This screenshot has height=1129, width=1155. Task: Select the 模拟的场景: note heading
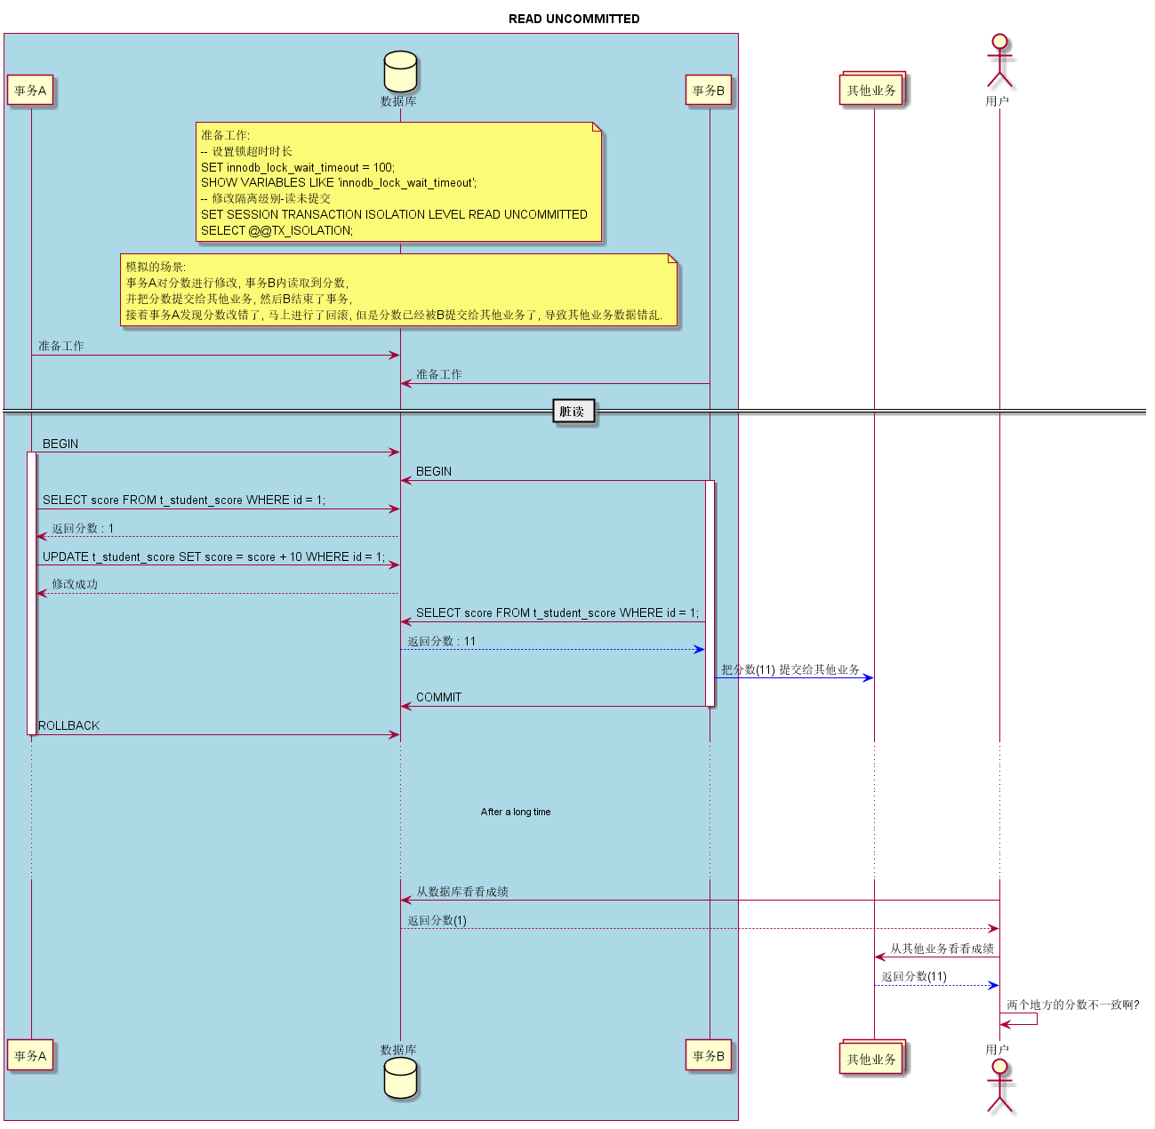(x=156, y=267)
